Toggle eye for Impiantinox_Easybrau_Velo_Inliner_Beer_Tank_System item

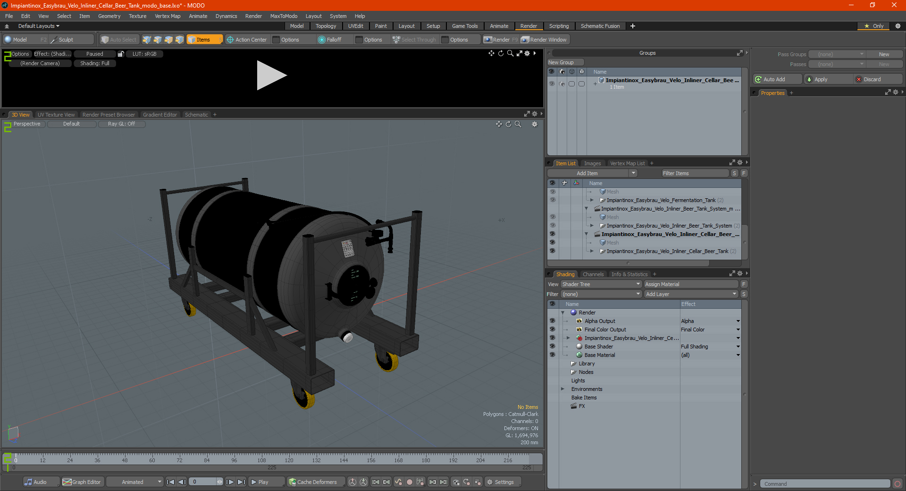552,226
